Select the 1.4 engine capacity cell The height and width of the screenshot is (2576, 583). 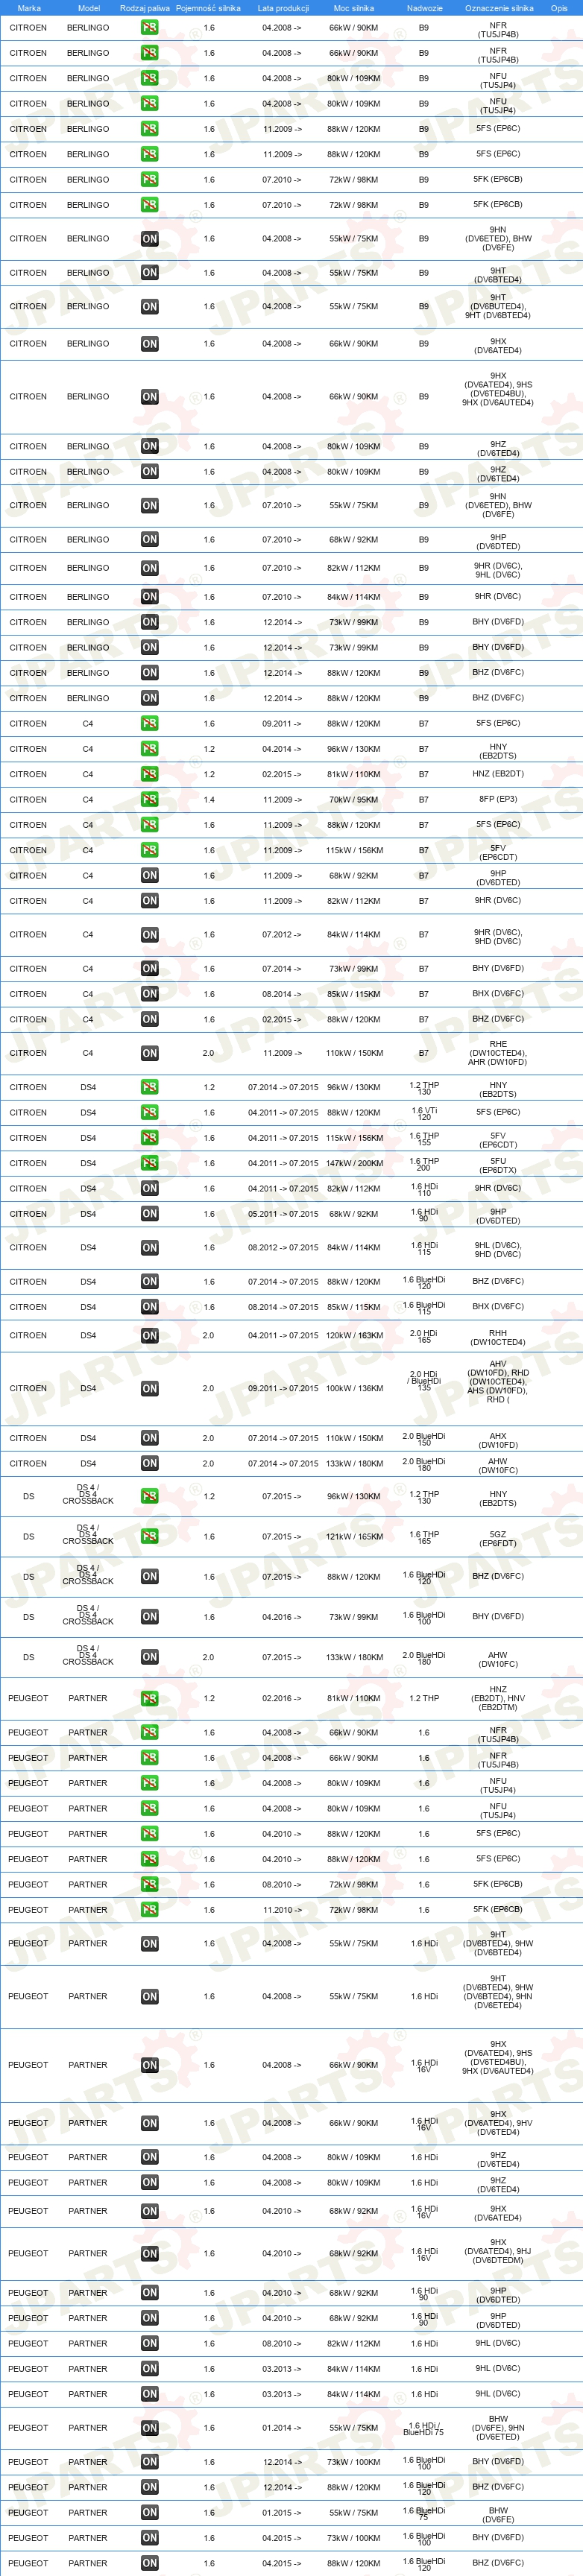[x=209, y=800]
